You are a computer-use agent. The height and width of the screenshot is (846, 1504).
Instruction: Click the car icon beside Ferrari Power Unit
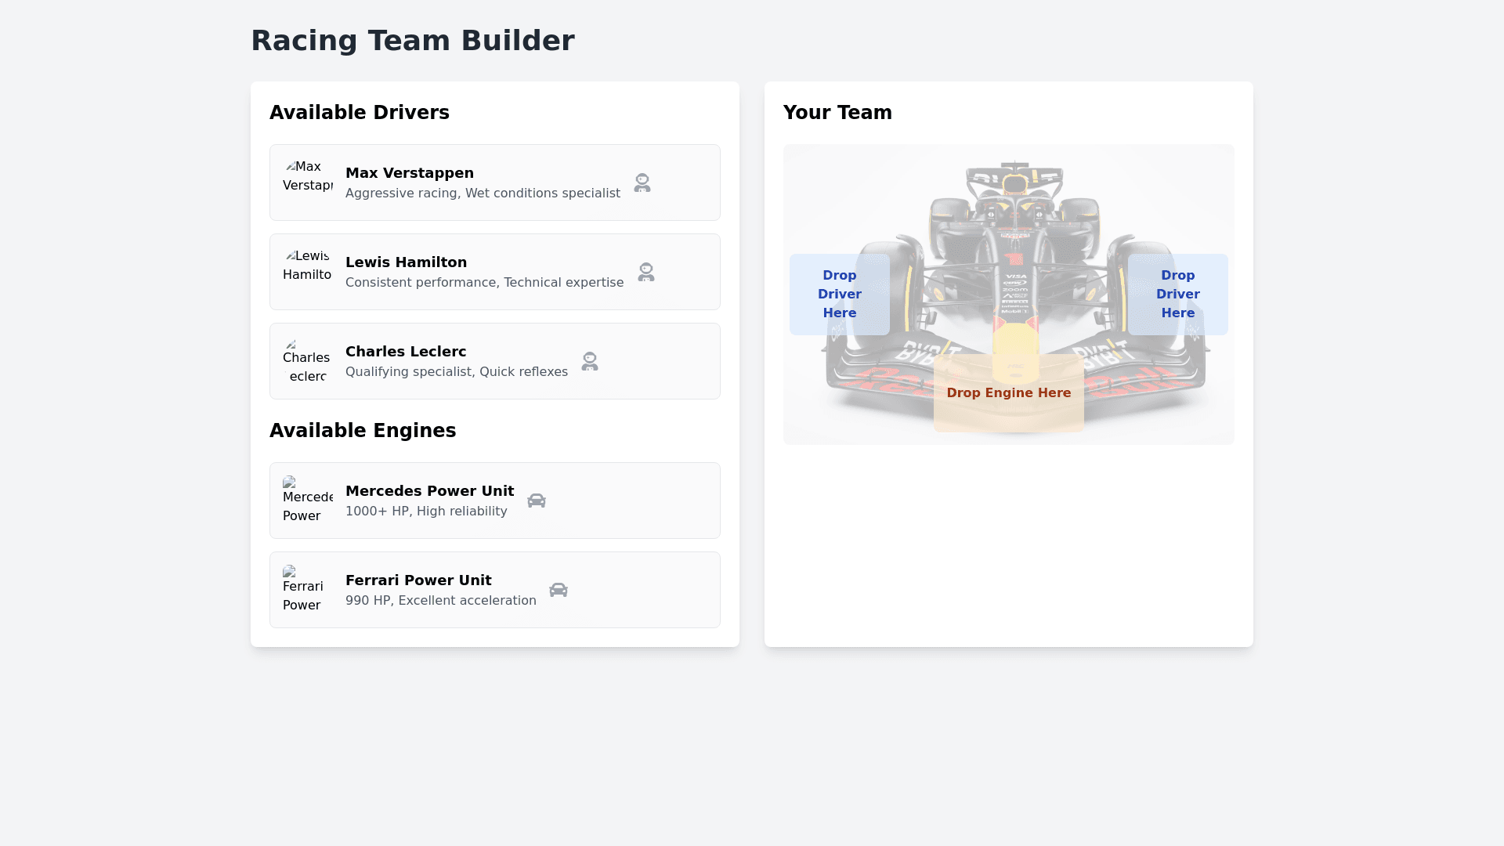point(559,591)
